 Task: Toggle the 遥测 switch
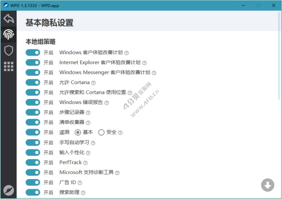33,132
